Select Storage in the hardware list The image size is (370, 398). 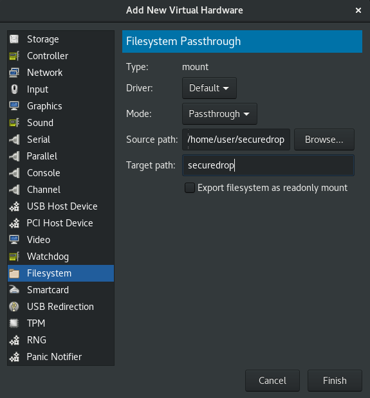[60, 39]
